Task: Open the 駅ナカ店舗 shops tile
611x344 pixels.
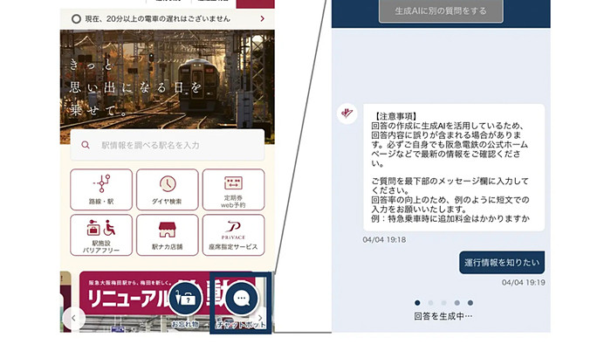Action: point(168,235)
